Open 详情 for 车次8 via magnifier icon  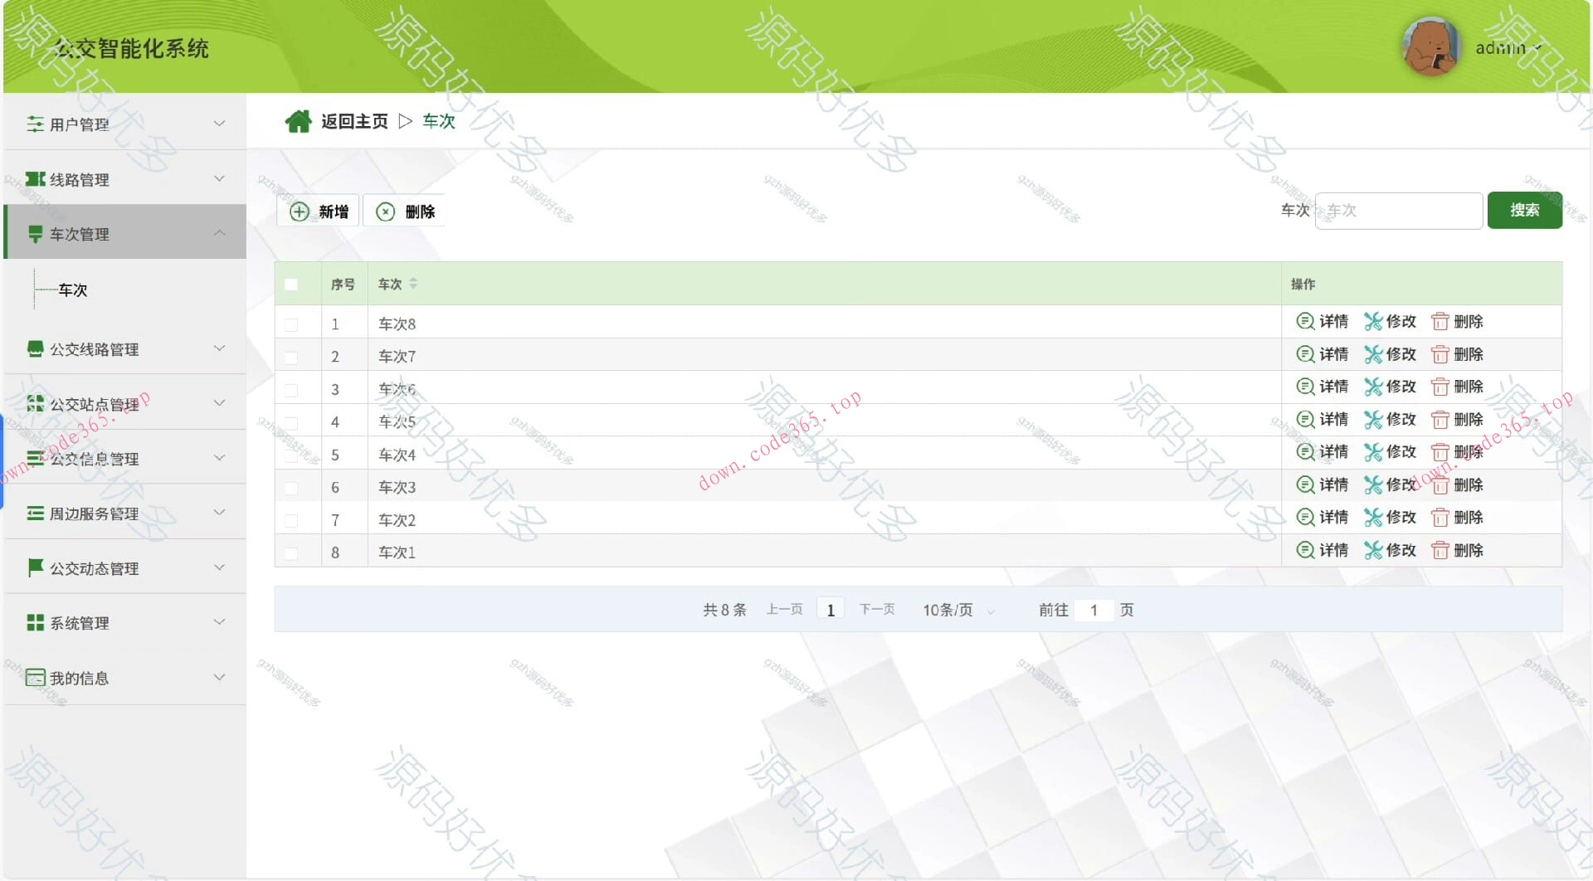(1305, 321)
